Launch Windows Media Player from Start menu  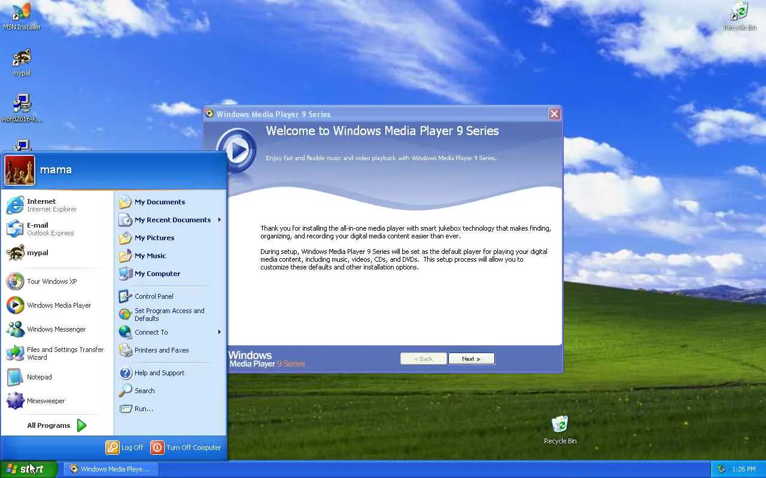[57, 305]
